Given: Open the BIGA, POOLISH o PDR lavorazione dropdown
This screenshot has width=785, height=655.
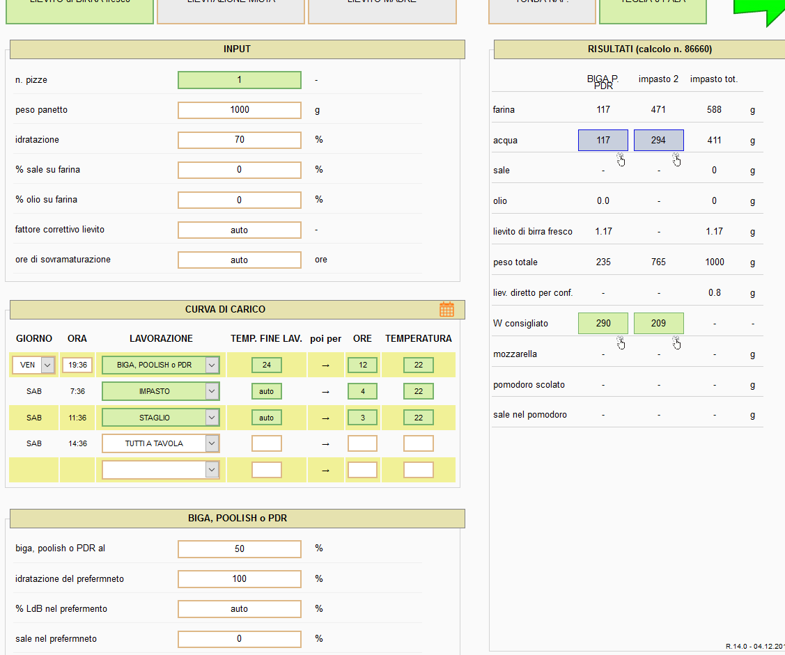Looking at the screenshot, I should (161, 365).
